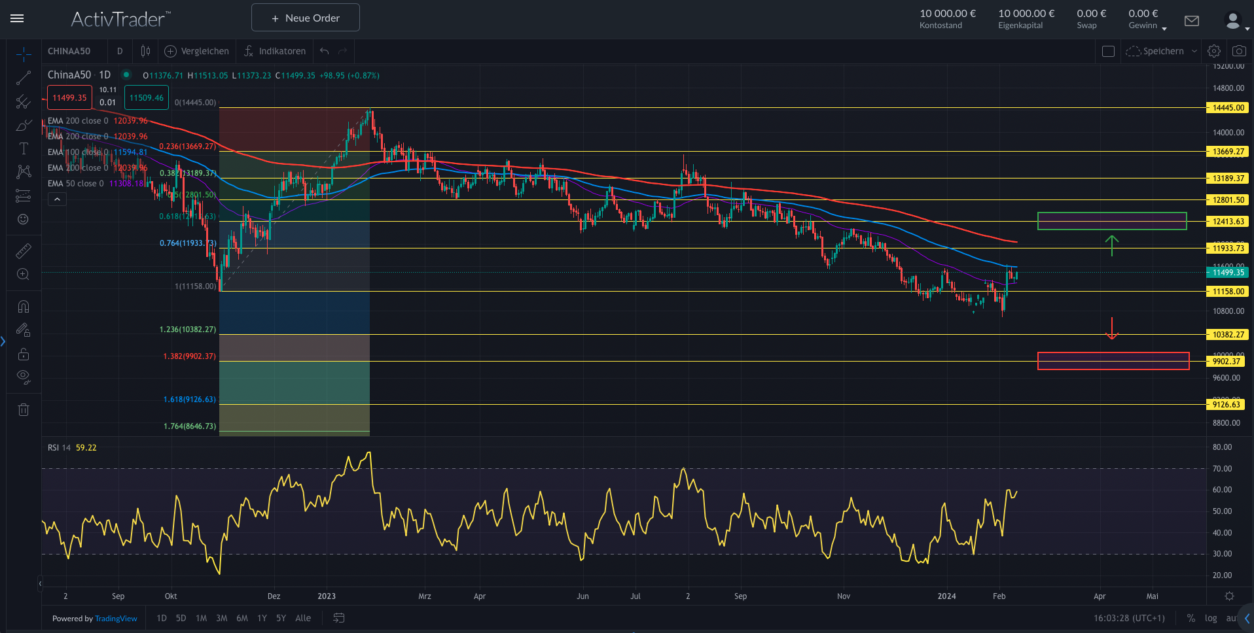Toggle lock all drawing tools

click(x=24, y=354)
